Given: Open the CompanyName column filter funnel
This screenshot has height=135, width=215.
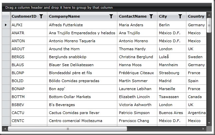Looking at the screenshot, I should tap(111, 16).
